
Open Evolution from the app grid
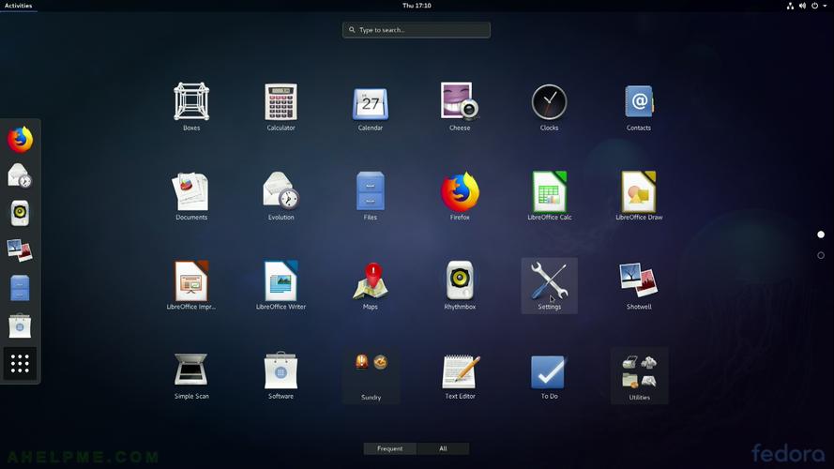point(281,196)
